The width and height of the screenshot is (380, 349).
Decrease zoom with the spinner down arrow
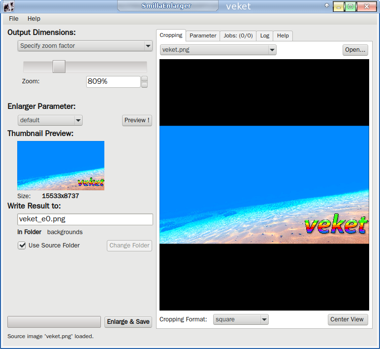click(144, 85)
